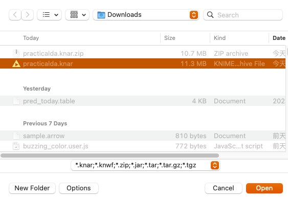The width and height of the screenshot is (288, 198).
Task: Select the buzzing_color.user.js file
Action: [143, 146]
